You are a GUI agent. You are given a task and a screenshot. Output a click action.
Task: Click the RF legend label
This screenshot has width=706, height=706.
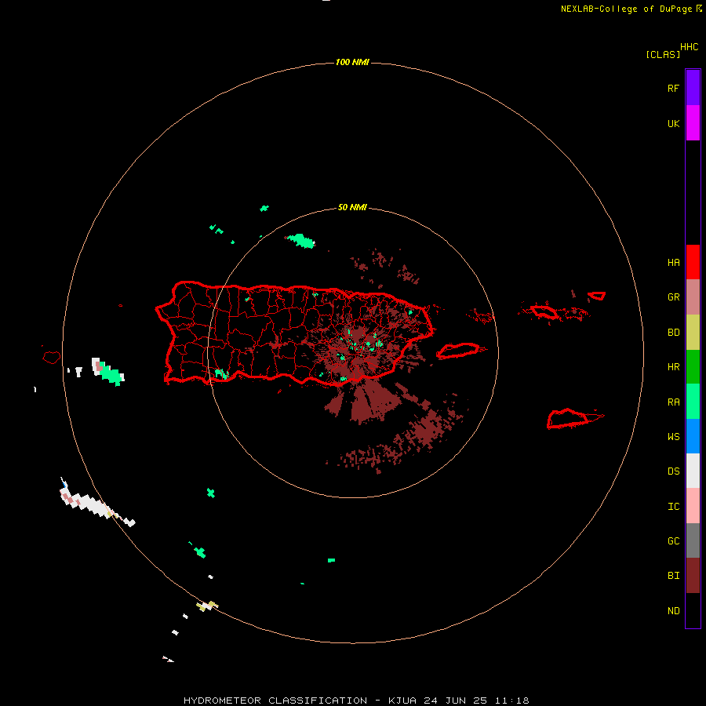[673, 88]
